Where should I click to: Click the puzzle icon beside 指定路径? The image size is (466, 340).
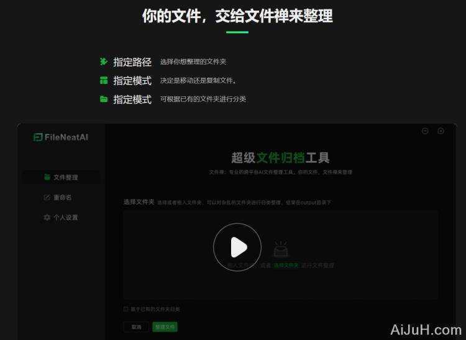(103, 62)
